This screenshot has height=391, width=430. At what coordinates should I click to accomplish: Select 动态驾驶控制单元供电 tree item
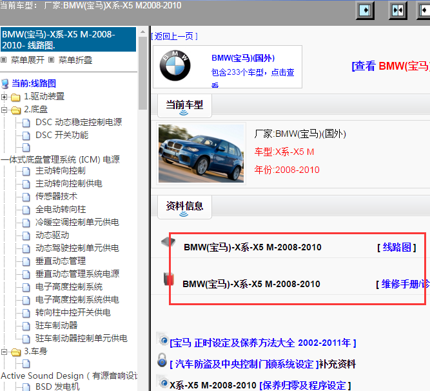point(77,248)
